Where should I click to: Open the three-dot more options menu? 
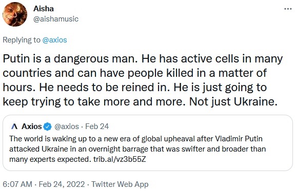click(288, 9)
